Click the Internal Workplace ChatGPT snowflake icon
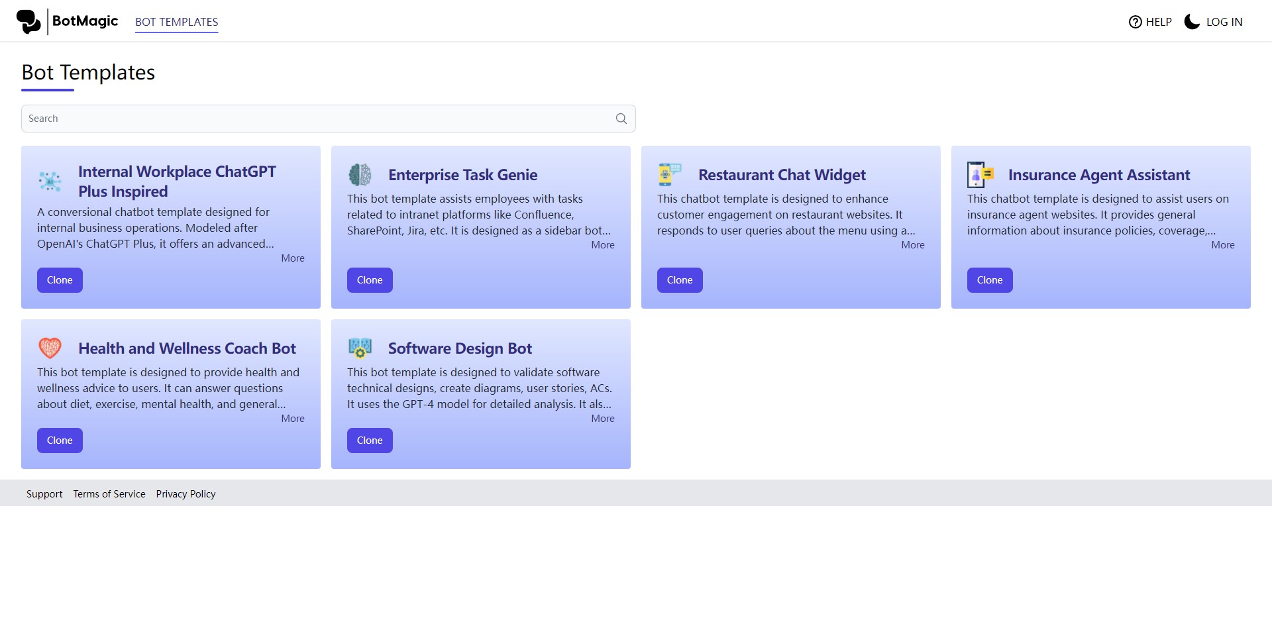The width and height of the screenshot is (1272, 618). pos(50,181)
